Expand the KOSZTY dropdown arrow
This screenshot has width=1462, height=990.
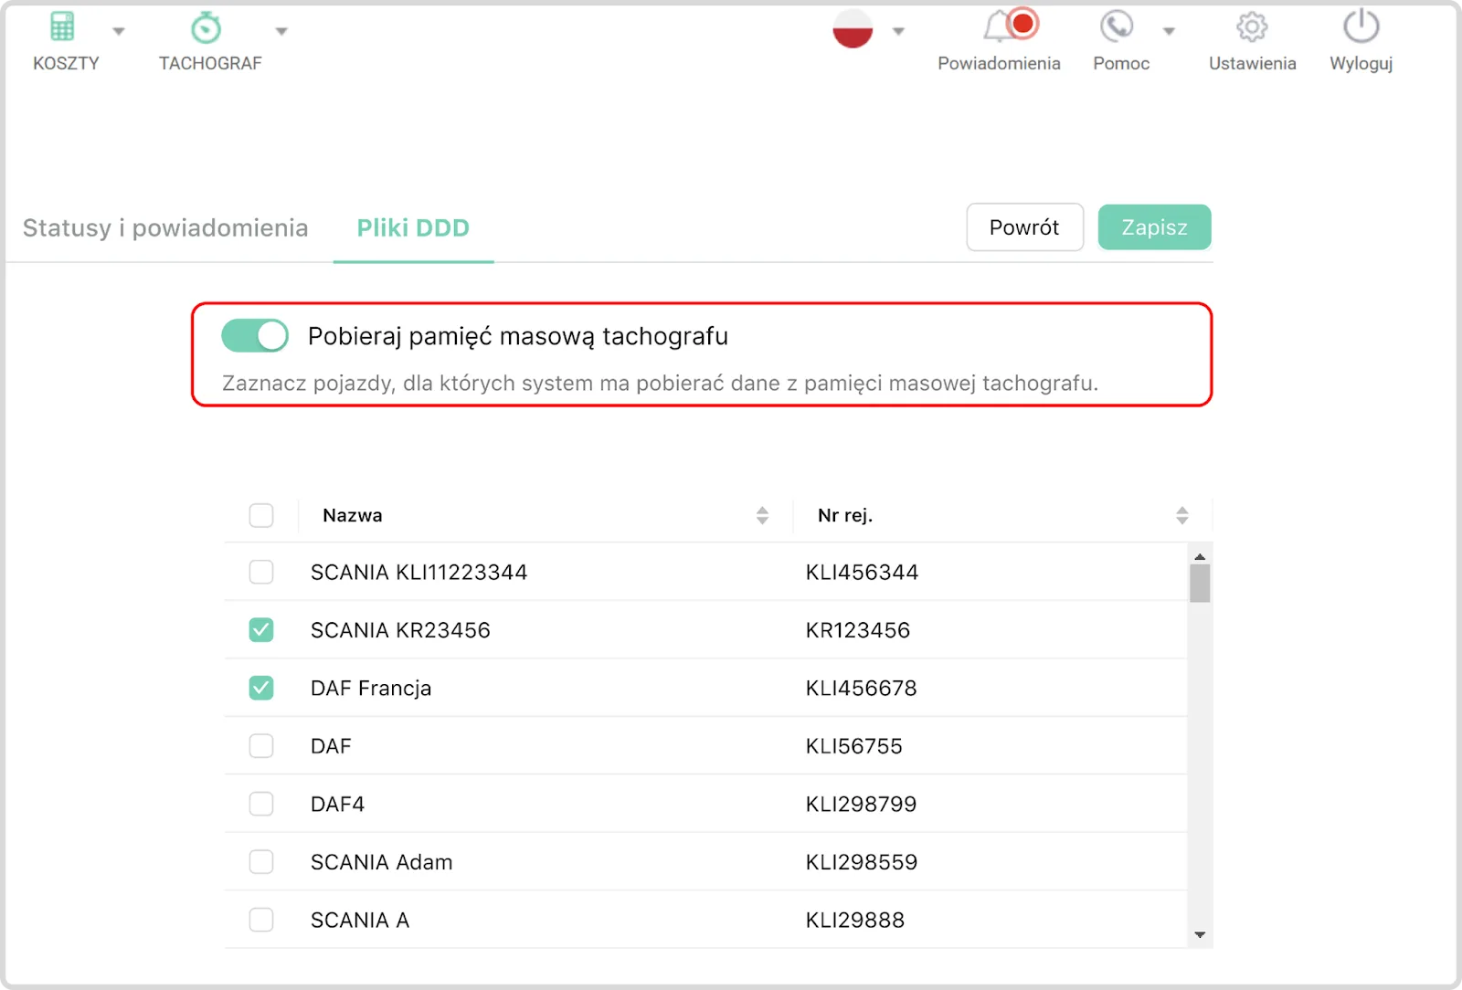[119, 31]
